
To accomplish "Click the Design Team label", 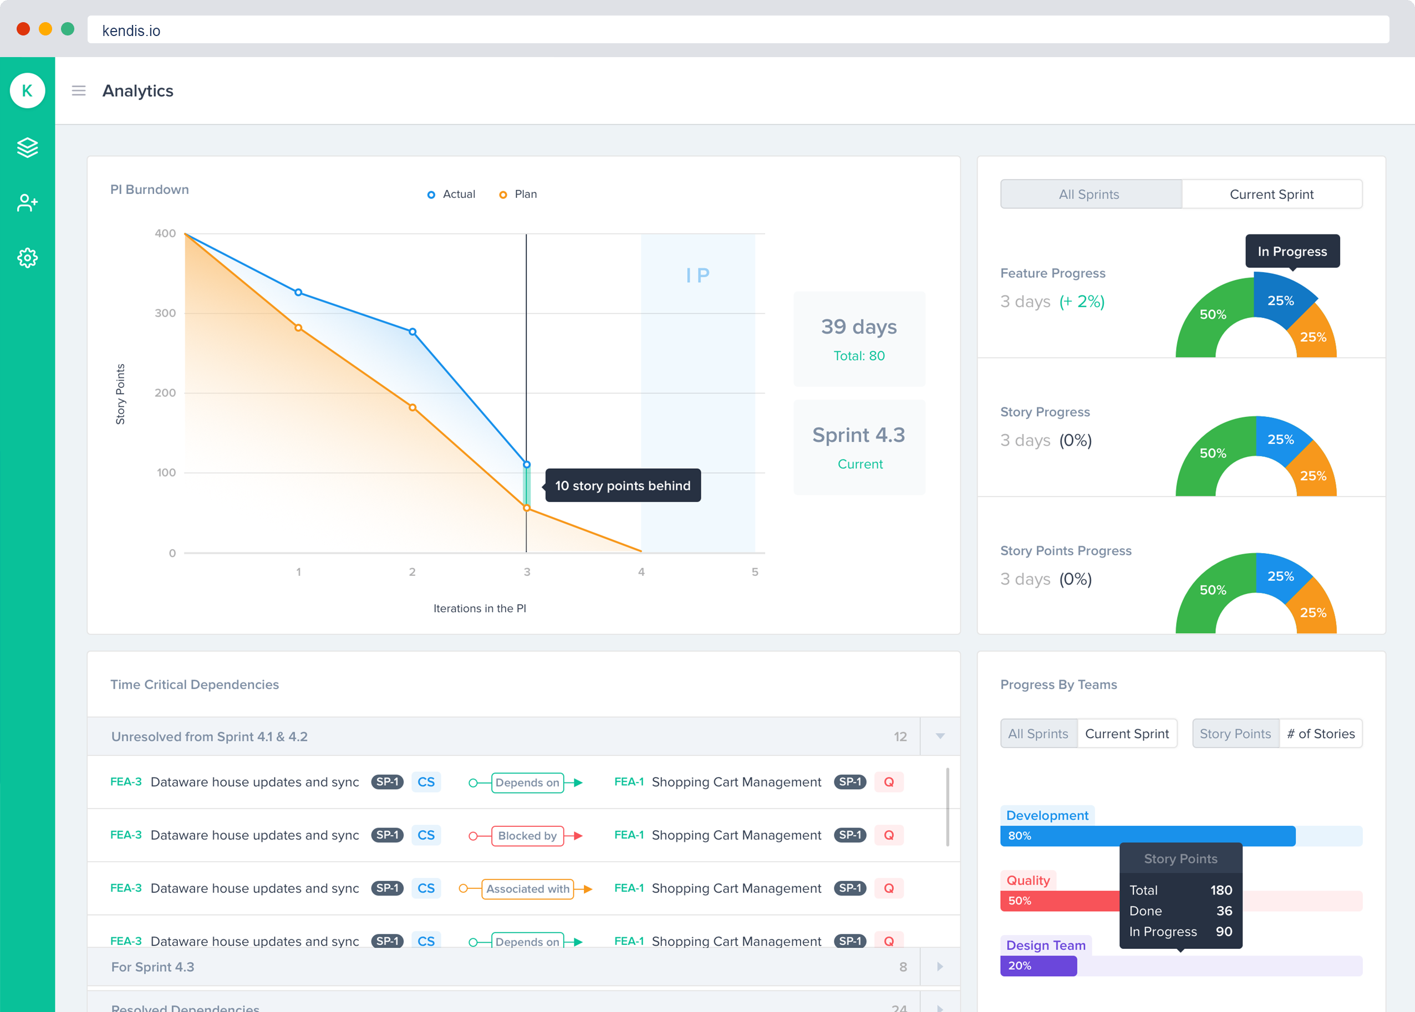I will tap(1046, 945).
